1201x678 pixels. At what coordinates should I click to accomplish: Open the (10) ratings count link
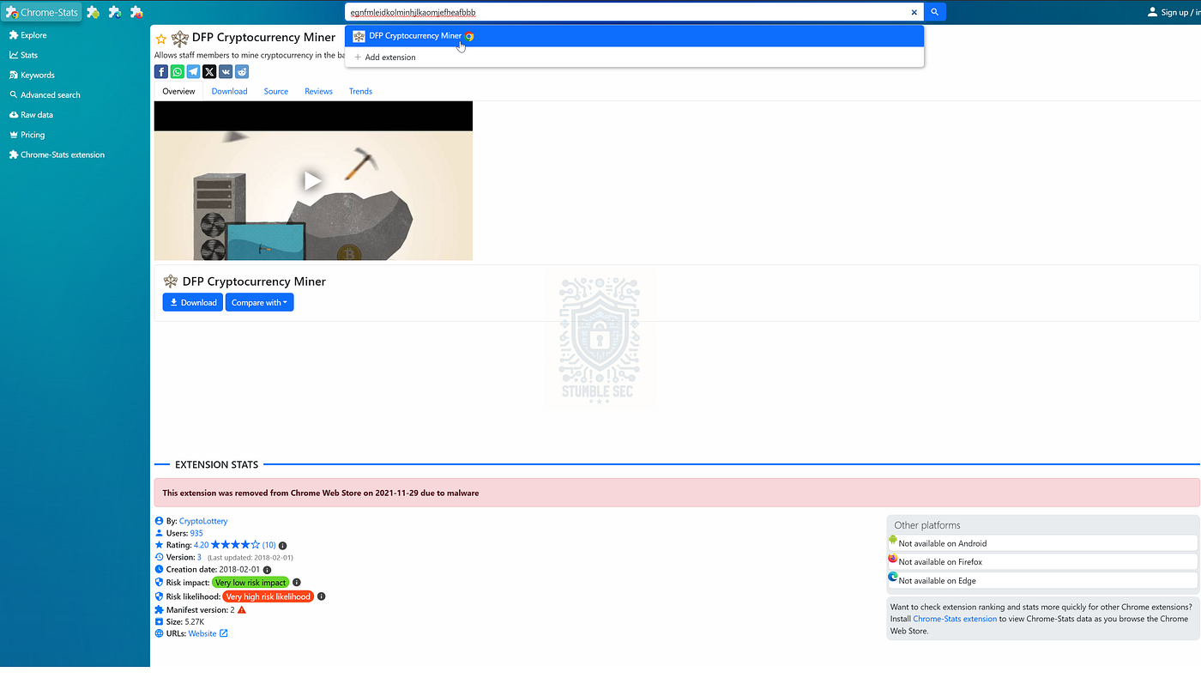(269, 545)
